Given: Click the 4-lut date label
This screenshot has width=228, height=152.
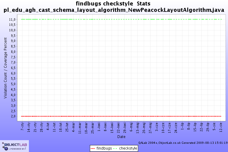Looking at the screenshot, I should pos(48,126).
